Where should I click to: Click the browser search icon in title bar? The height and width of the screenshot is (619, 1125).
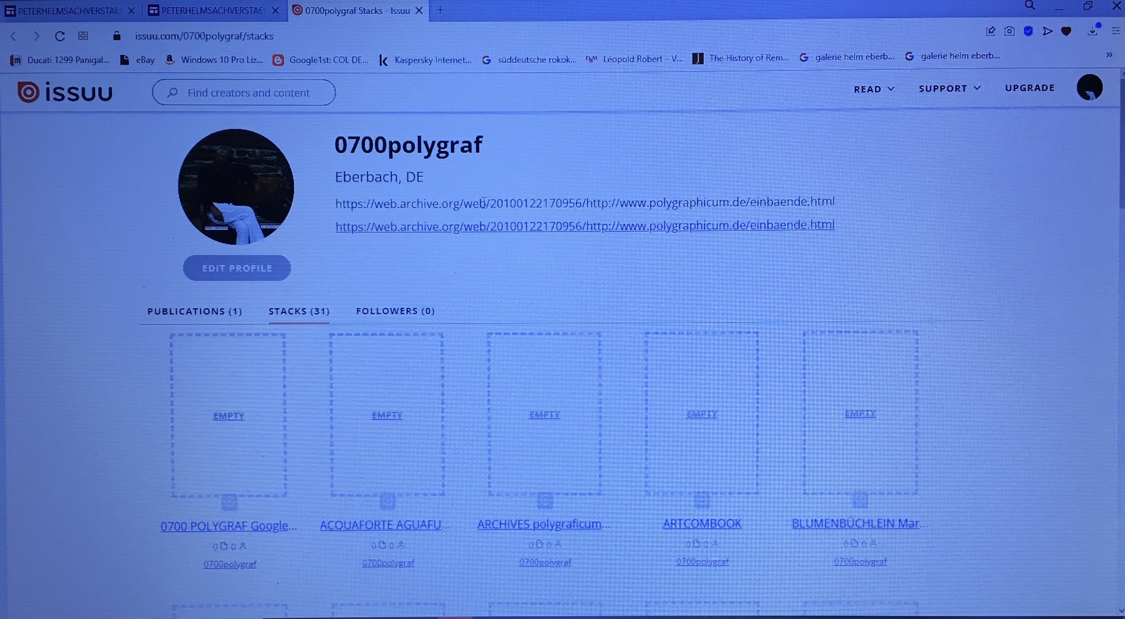point(1030,5)
